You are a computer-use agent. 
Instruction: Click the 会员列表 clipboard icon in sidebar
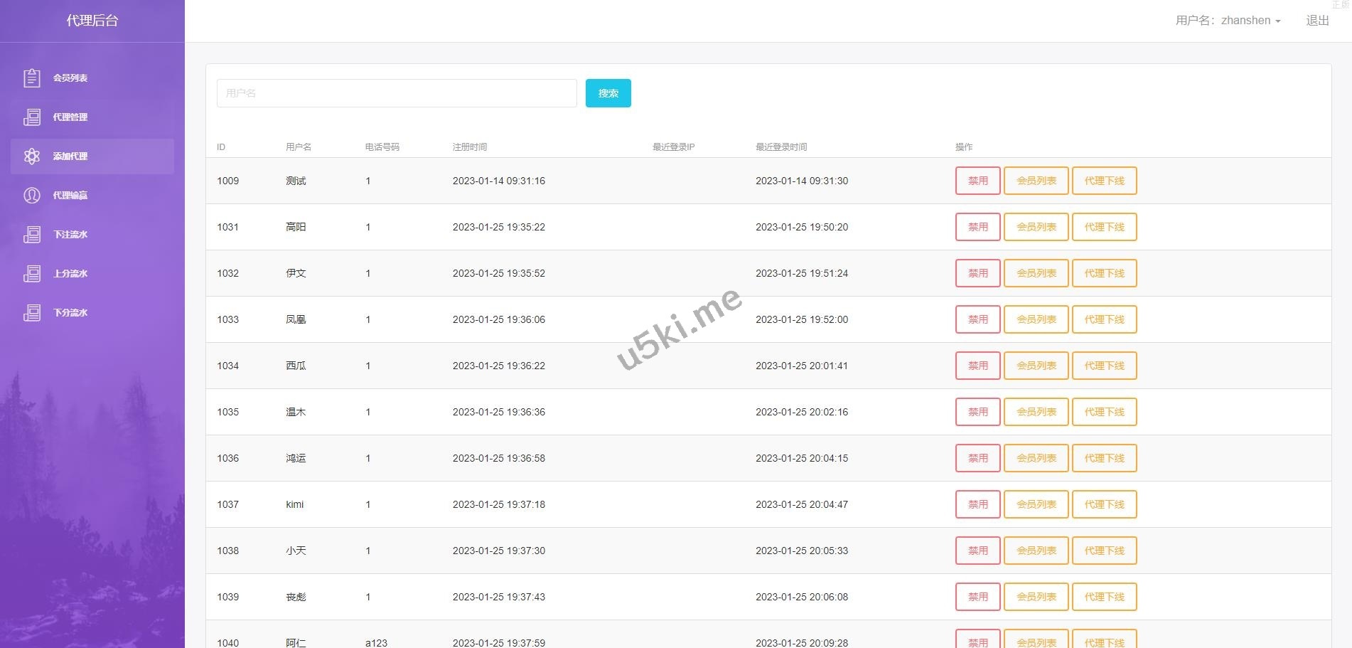pos(32,78)
